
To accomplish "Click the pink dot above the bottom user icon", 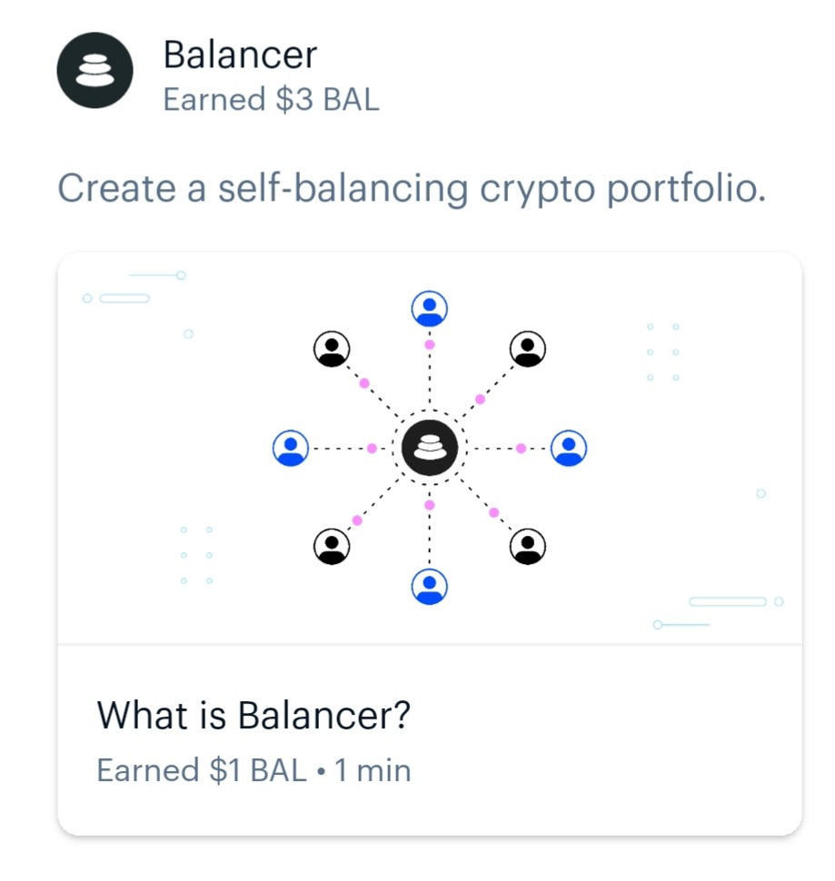I will [x=430, y=505].
